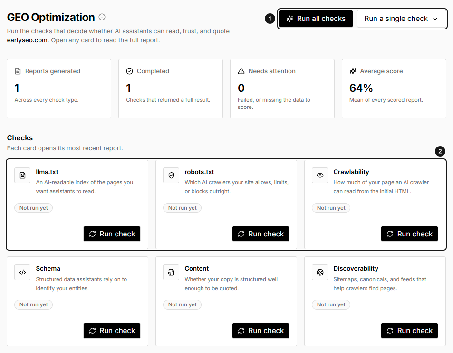The height and width of the screenshot is (353, 453).
Task: Click the info icon beside GEO Optimization
Action: point(102,17)
